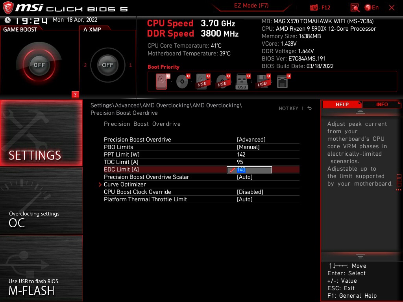Click the DDR Speed 3800 MHz readout
The width and height of the screenshot is (403, 302).
(193, 34)
